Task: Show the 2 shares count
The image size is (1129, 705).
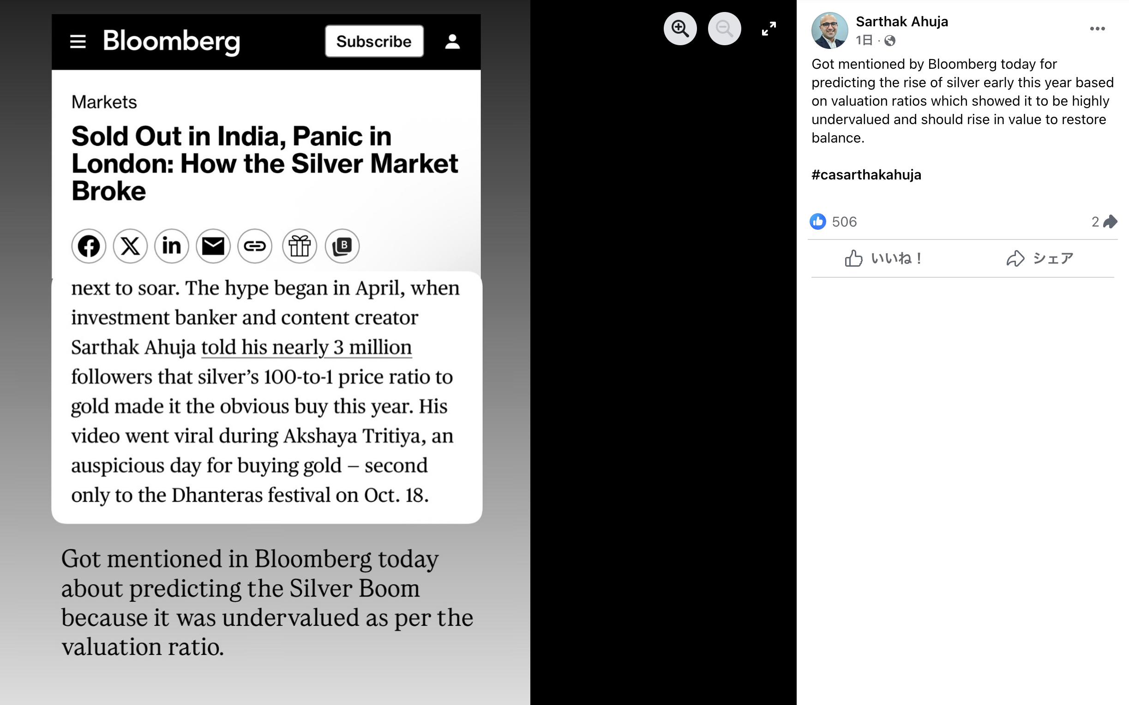Action: (x=1103, y=221)
